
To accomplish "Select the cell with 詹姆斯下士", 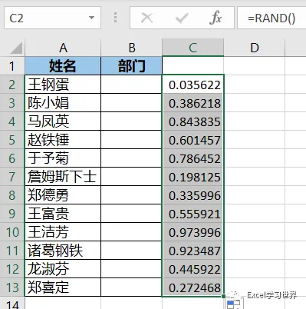I will pyautogui.click(x=63, y=177).
